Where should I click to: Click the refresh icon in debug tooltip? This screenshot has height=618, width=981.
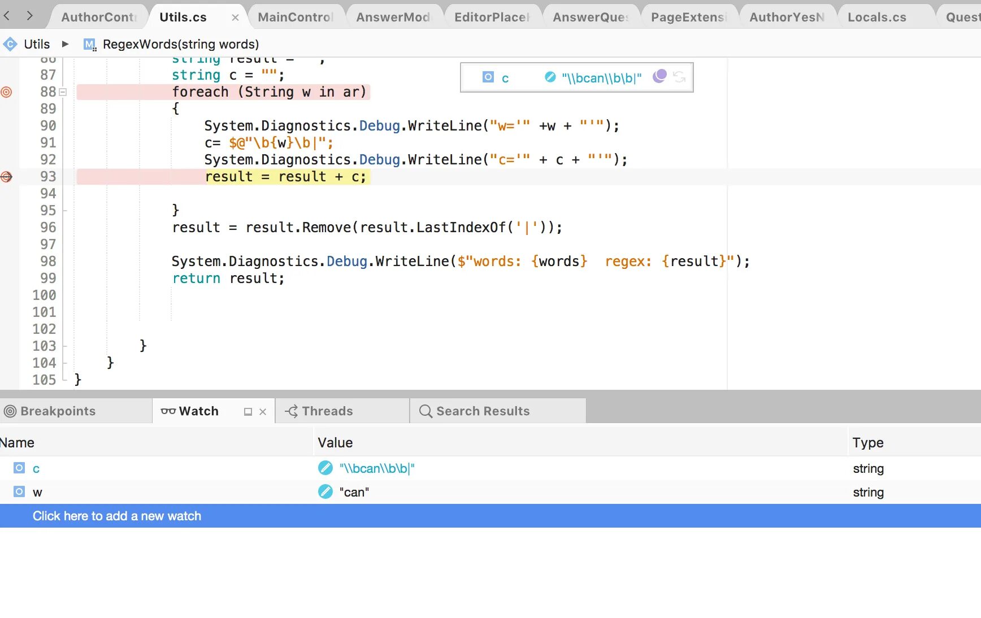[679, 77]
